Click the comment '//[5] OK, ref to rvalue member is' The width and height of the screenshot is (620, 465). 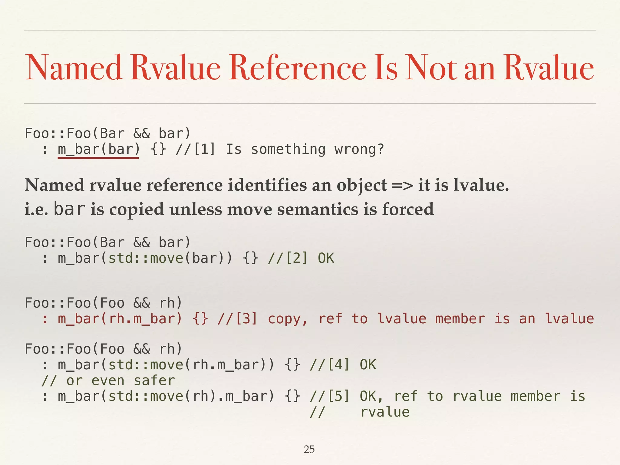447,396
